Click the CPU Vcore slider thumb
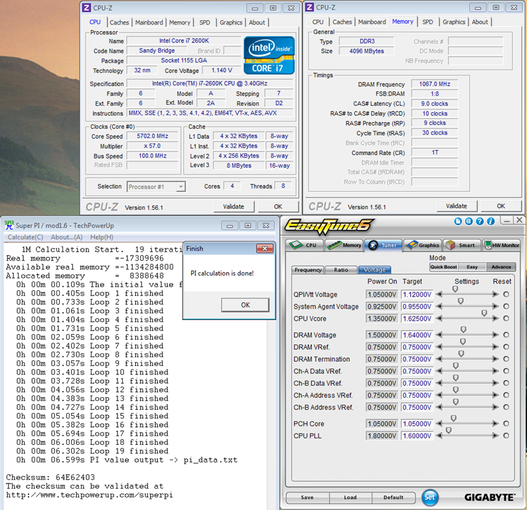The image size is (527, 510). pyautogui.click(x=484, y=313)
